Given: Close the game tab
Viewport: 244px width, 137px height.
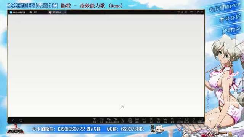Looking at the screenshot, I should pyautogui.click(x=65, y=12).
